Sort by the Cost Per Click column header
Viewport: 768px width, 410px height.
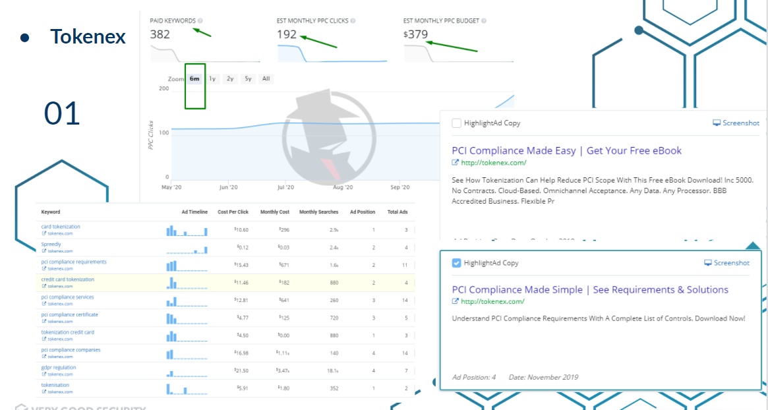click(233, 212)
